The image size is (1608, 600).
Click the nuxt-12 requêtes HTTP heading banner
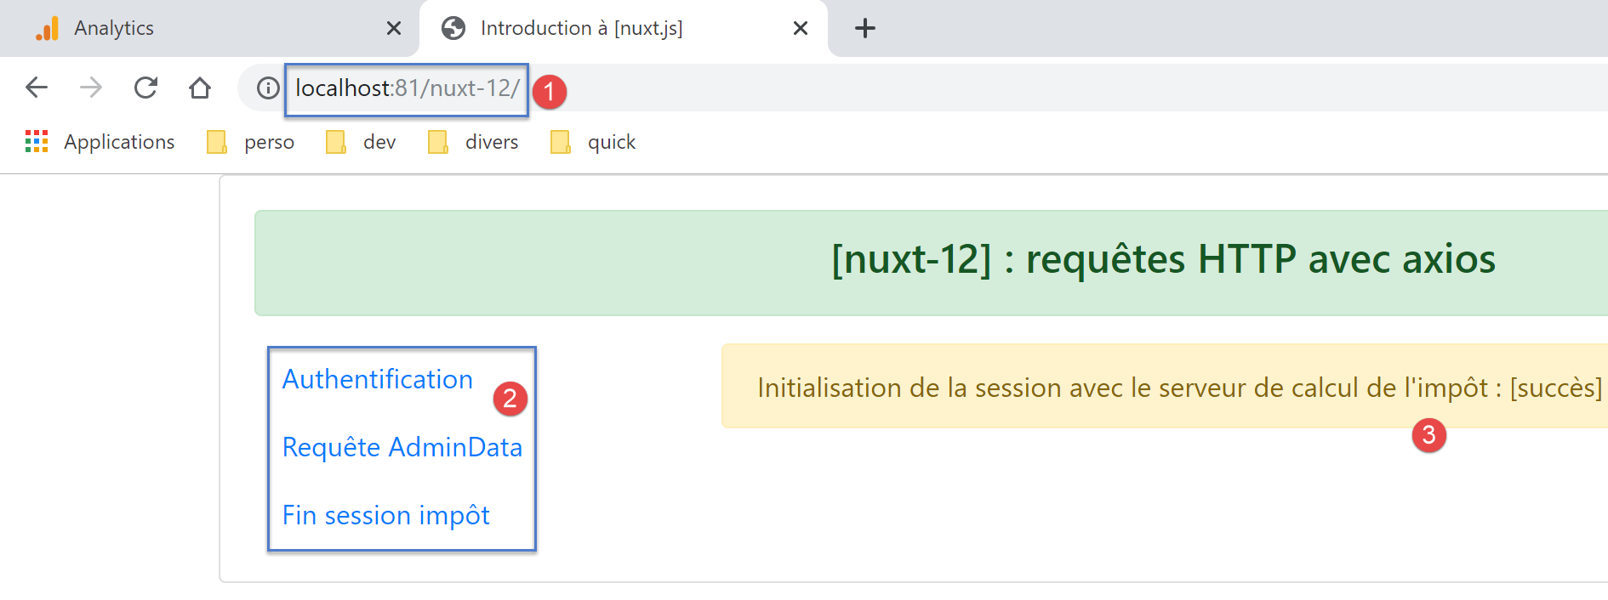pos(1162,260)
